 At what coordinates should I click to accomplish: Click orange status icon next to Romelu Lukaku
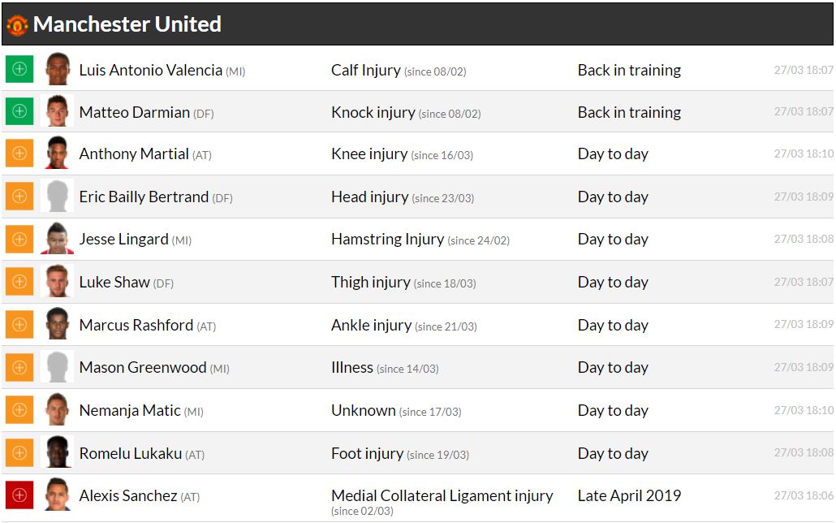pos(19,453)
